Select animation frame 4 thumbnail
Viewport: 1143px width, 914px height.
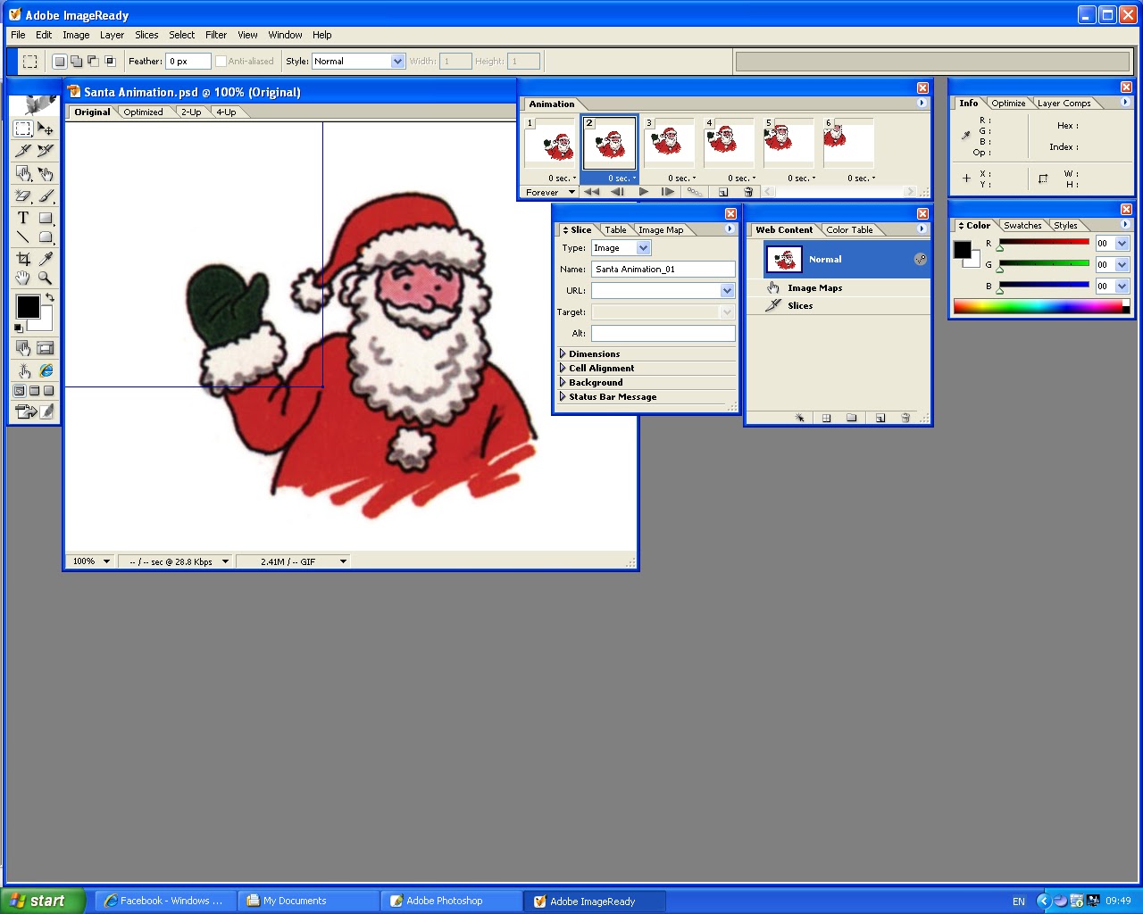[729, 143]
